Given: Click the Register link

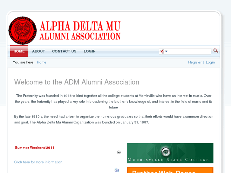Looking at the screenshot, I should tap(195, 62).
